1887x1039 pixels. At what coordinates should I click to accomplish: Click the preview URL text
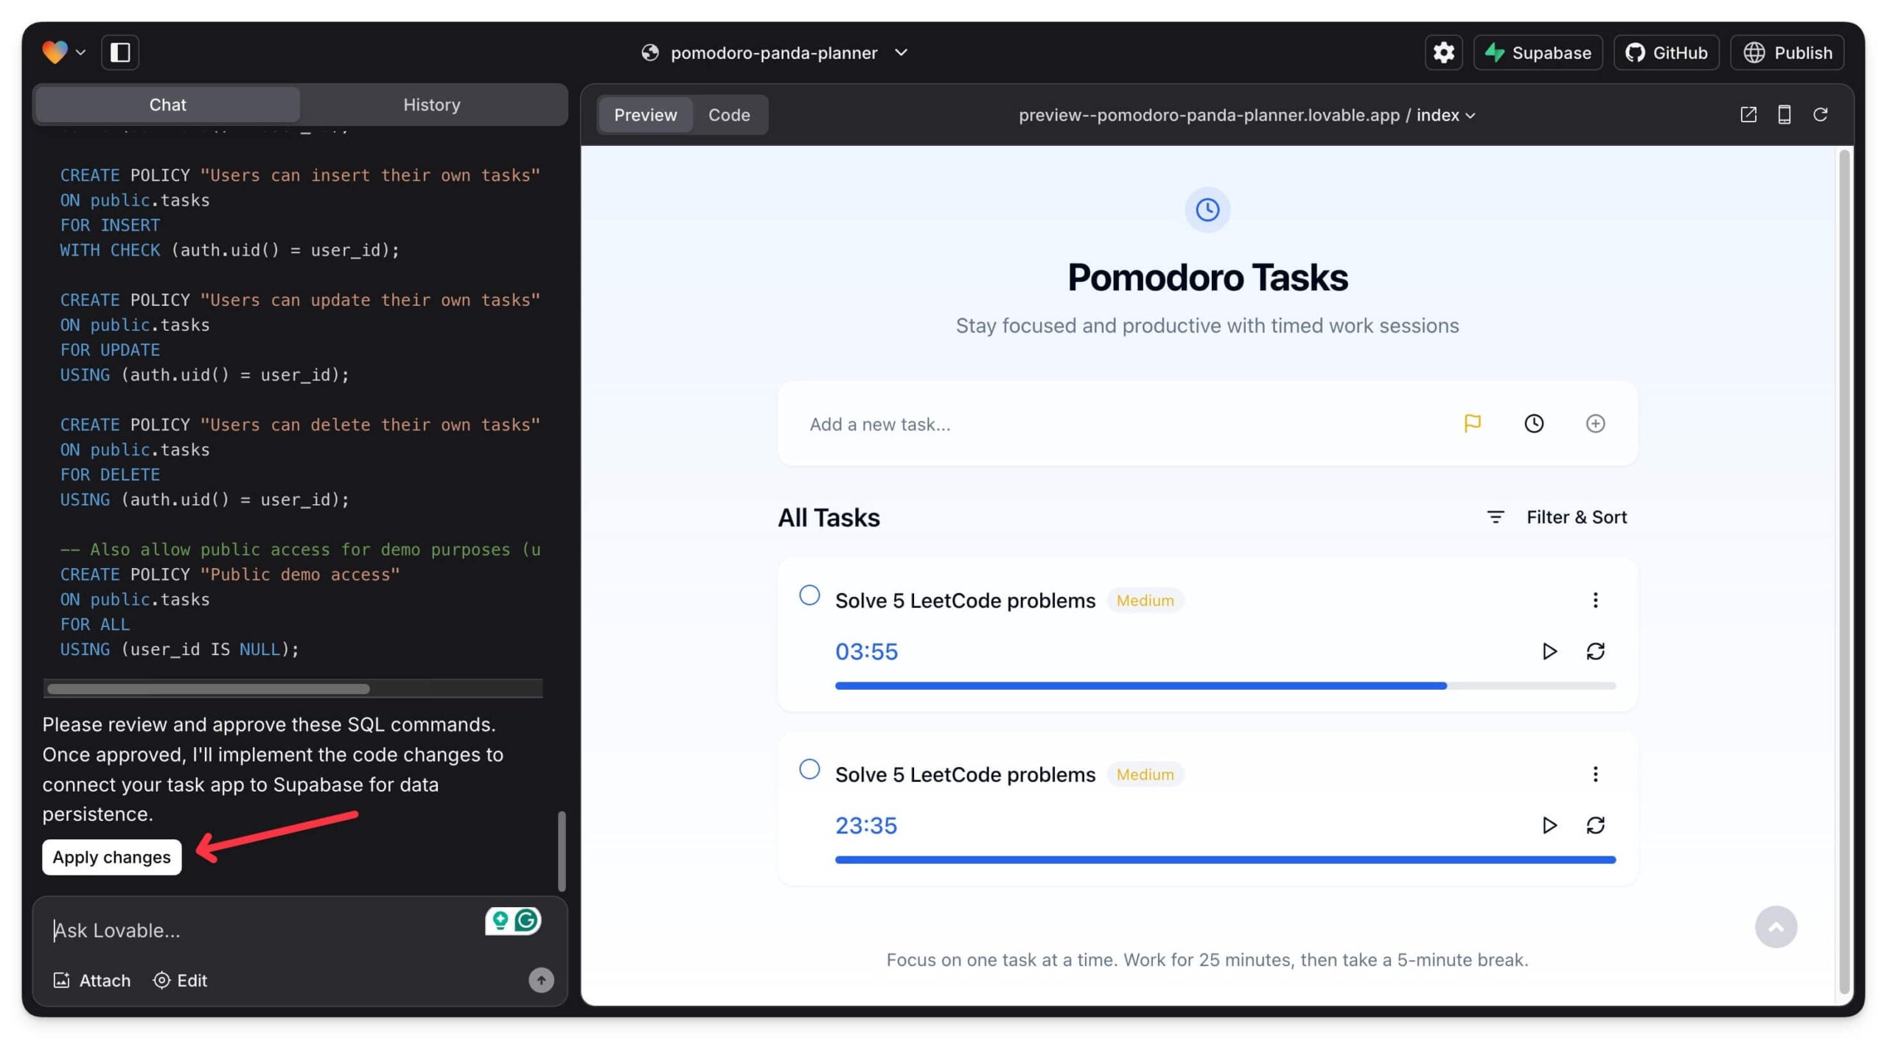coord(1209,115)
